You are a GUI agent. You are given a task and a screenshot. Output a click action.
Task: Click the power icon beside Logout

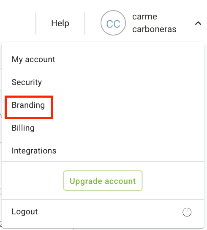[187, 212]
